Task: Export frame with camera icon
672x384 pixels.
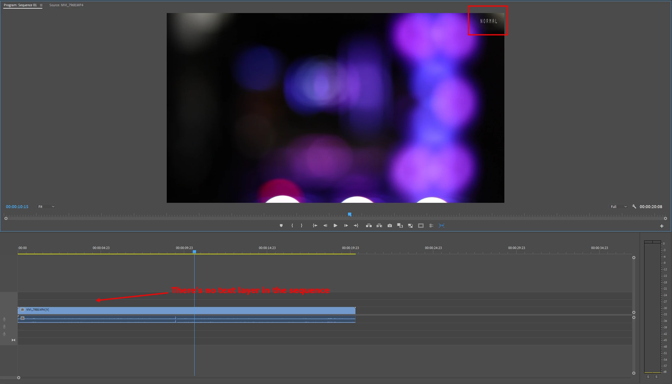Action: pos(390,226)
